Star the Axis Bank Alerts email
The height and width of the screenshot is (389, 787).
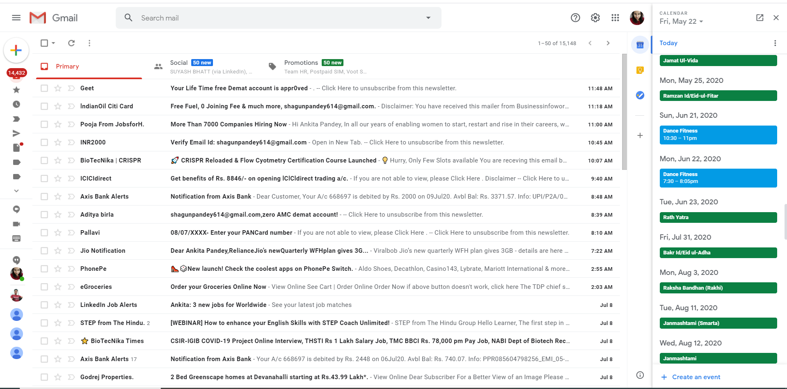click(x=57, y=197)
